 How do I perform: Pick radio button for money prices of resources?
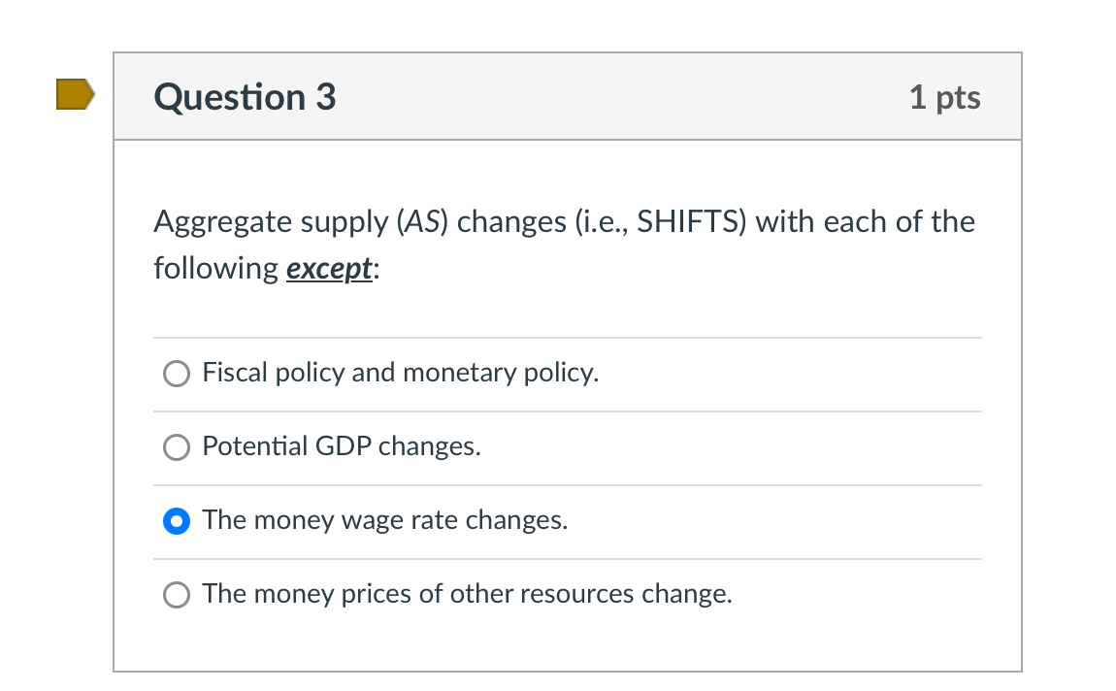(x=177, y=595)
